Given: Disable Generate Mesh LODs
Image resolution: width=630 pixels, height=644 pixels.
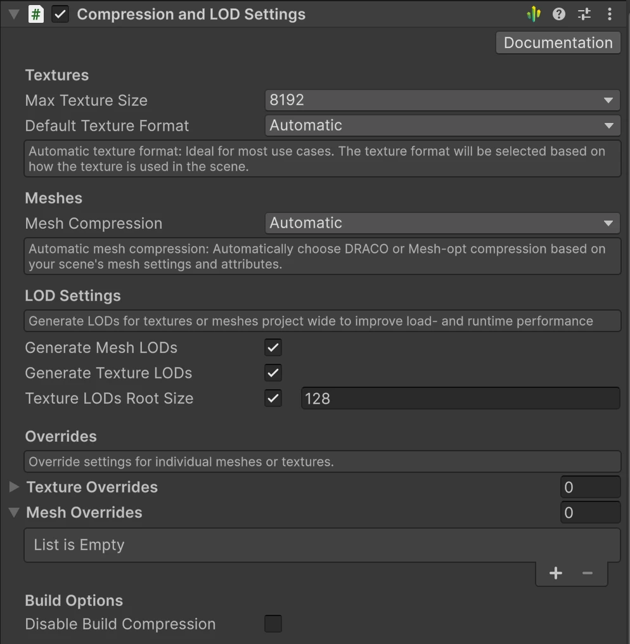Looking at the screenshot, I should click(x=273, y=347).
